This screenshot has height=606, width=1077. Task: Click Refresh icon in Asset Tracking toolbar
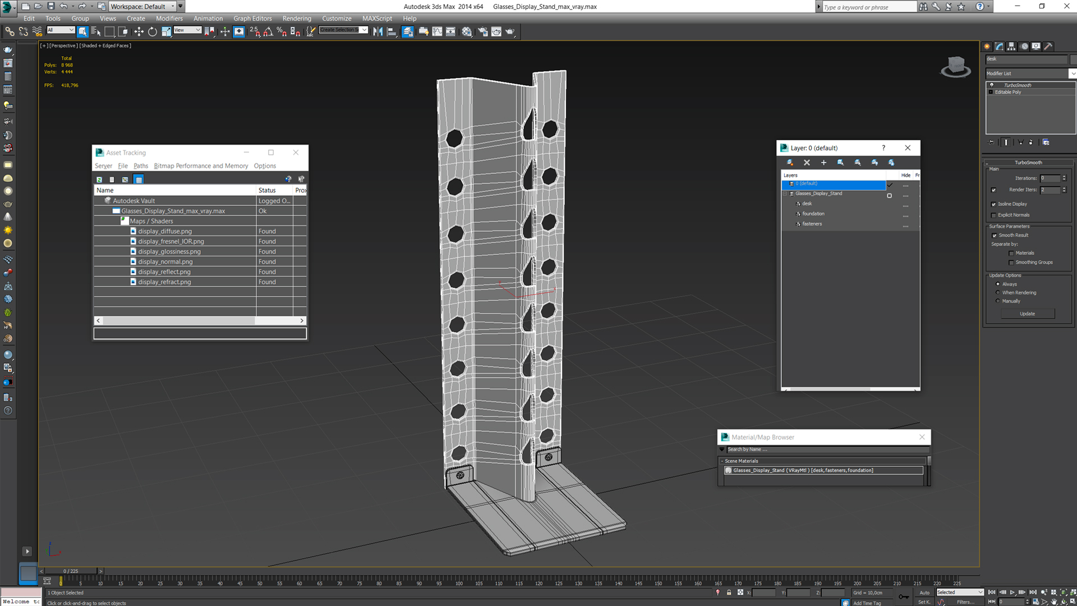(99, 180)
